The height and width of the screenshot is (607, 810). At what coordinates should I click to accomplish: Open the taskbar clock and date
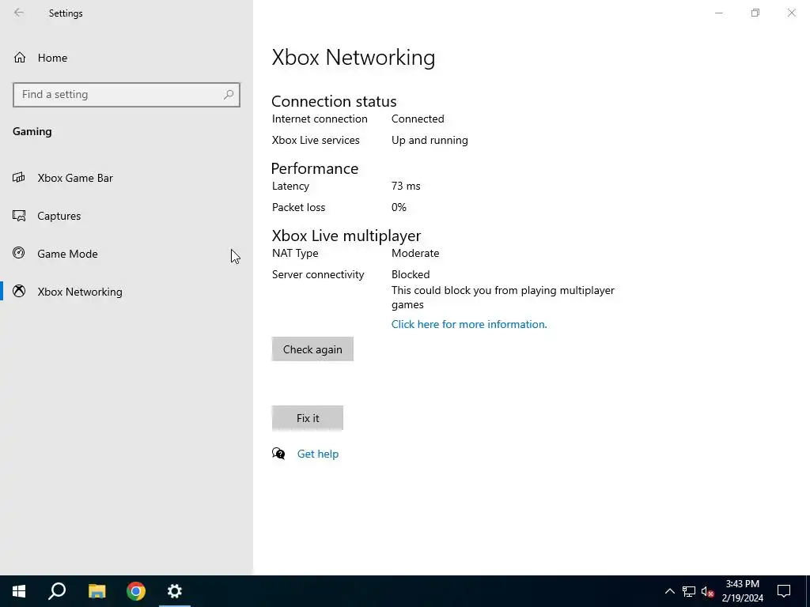(742, 591)
